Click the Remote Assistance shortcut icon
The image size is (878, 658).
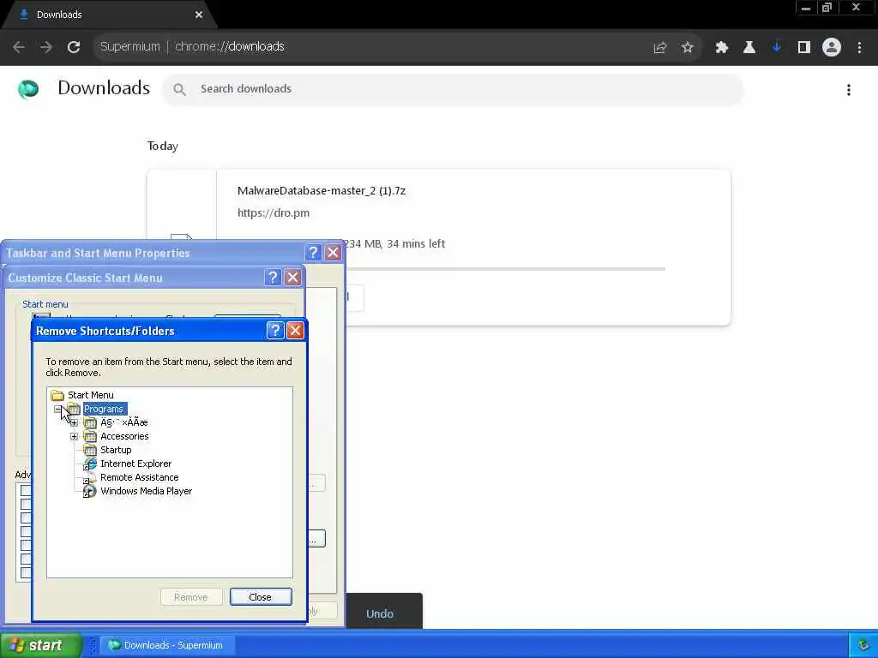(89, 478)
